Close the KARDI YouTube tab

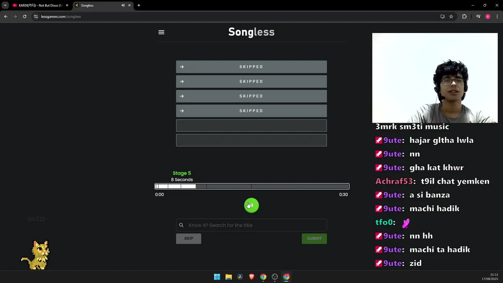67,6
